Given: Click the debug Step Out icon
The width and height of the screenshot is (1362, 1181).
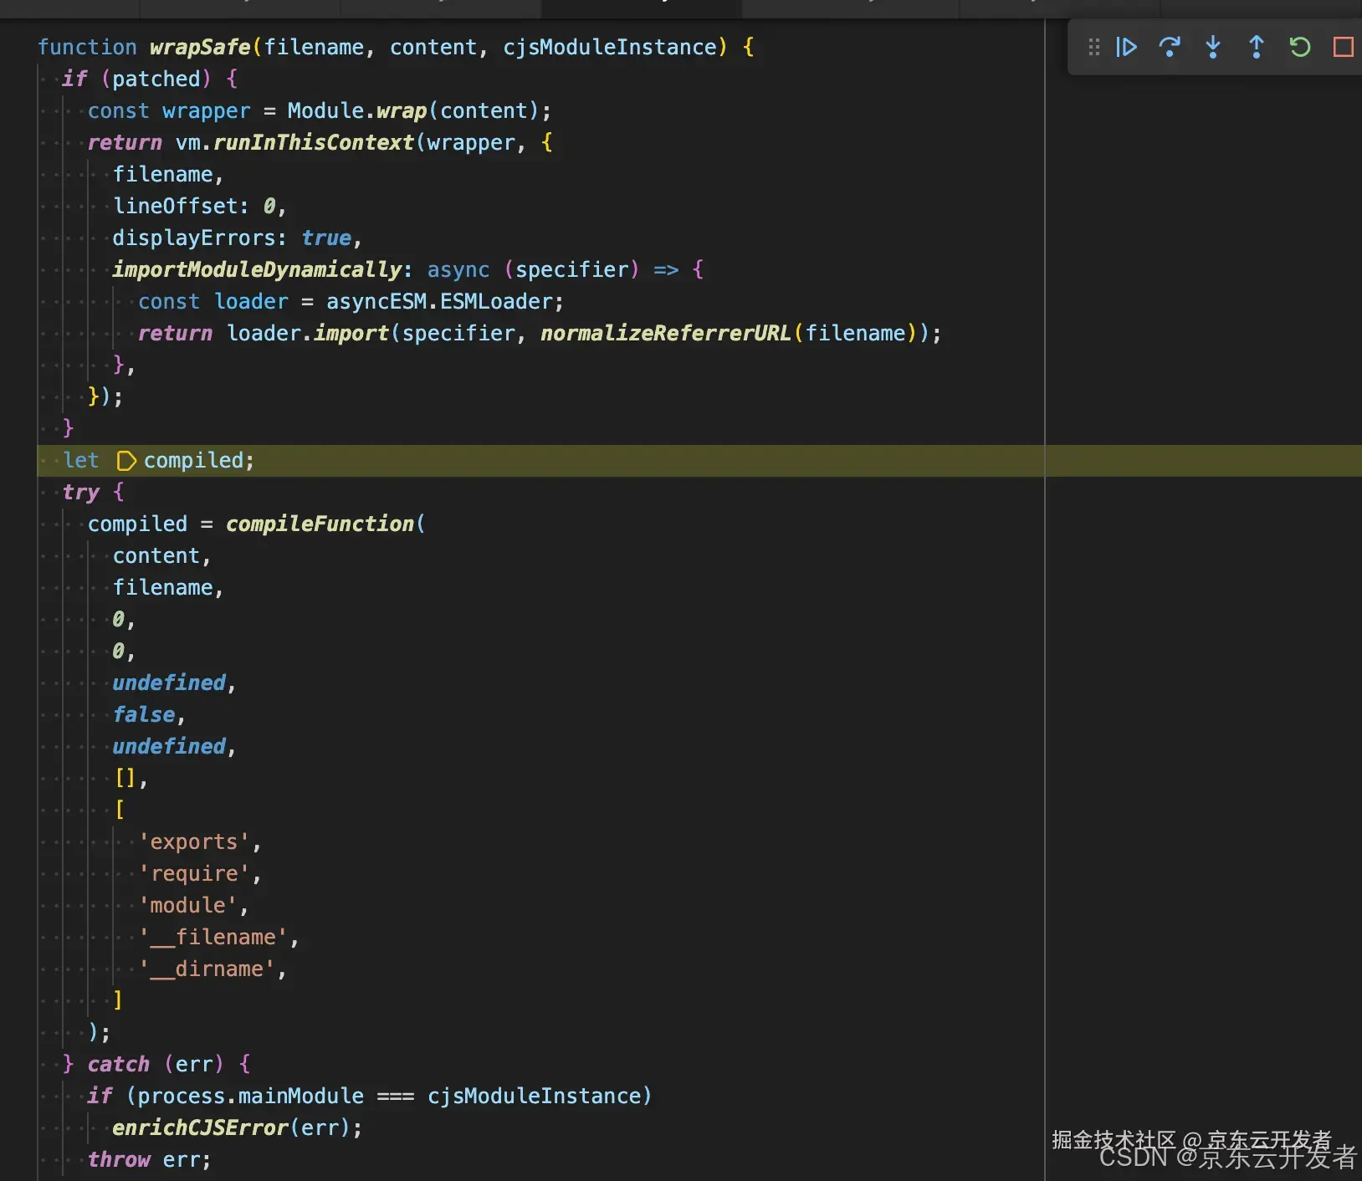Looking at the screenshot, I should click(x=1256, y=47).
